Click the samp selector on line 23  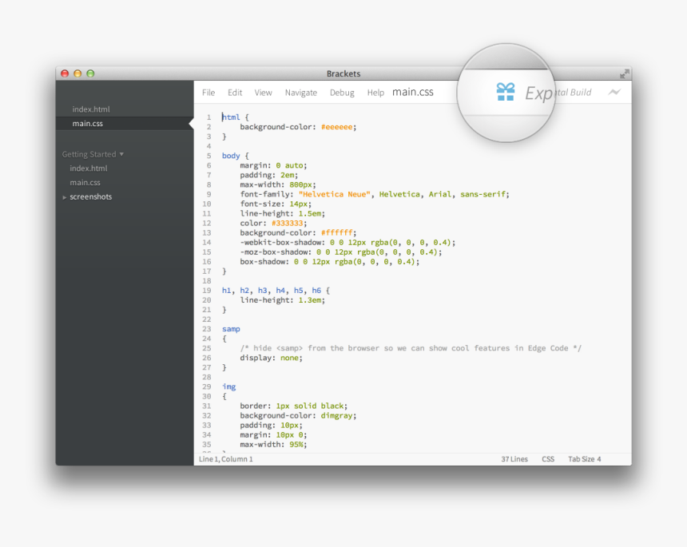[231, 329]
